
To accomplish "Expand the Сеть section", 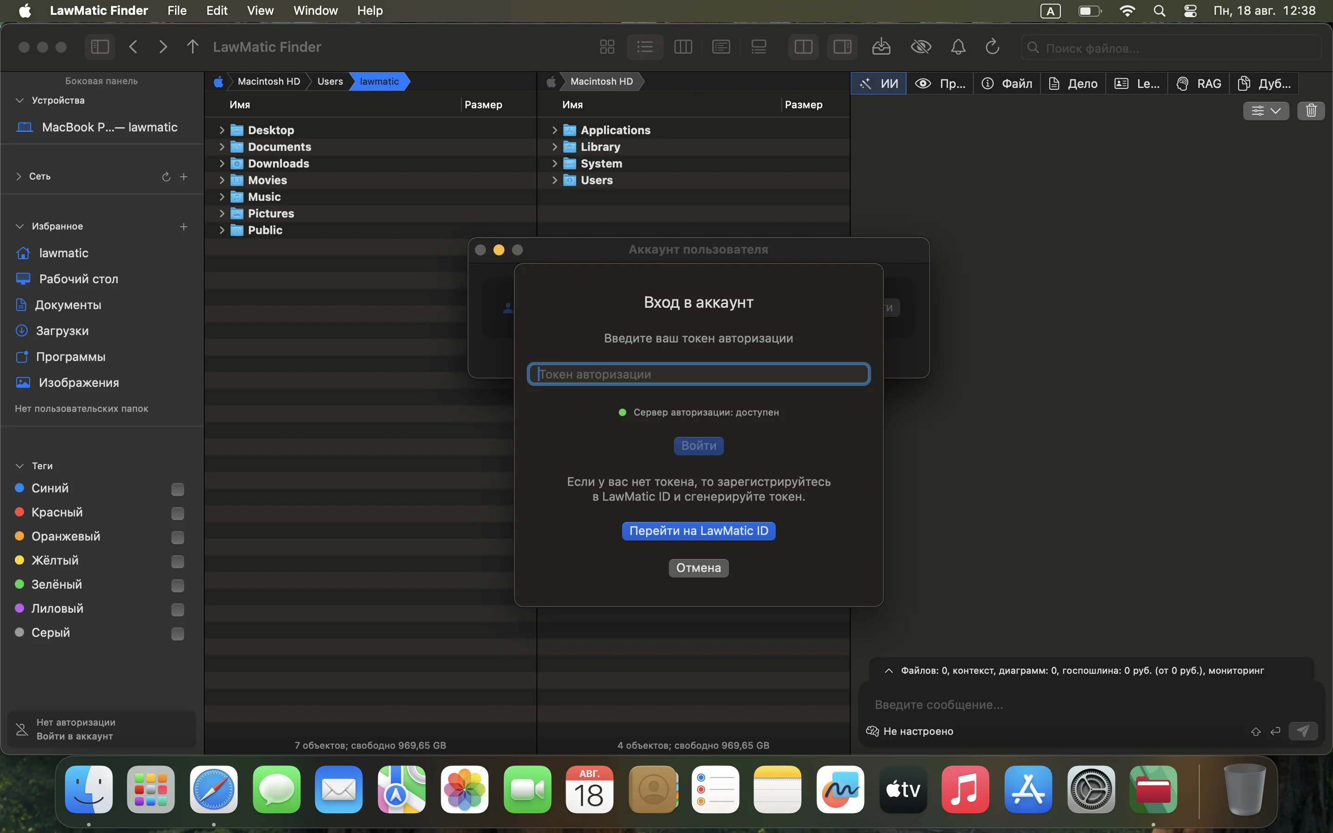I will (x=19, y=176).
